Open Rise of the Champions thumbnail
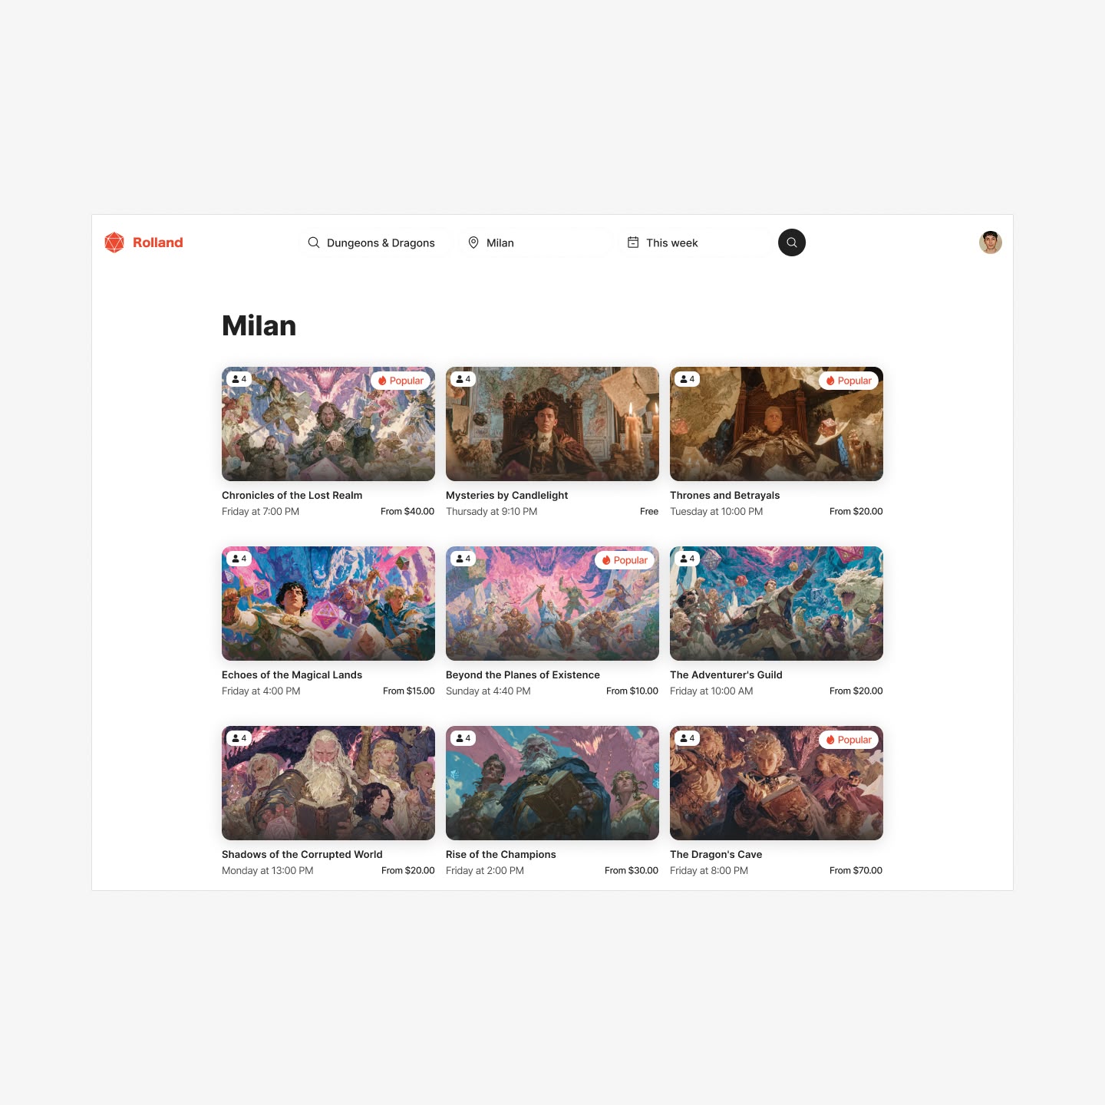The width and height of the screenshot is (1105, 1105). [x=552, y=783]
